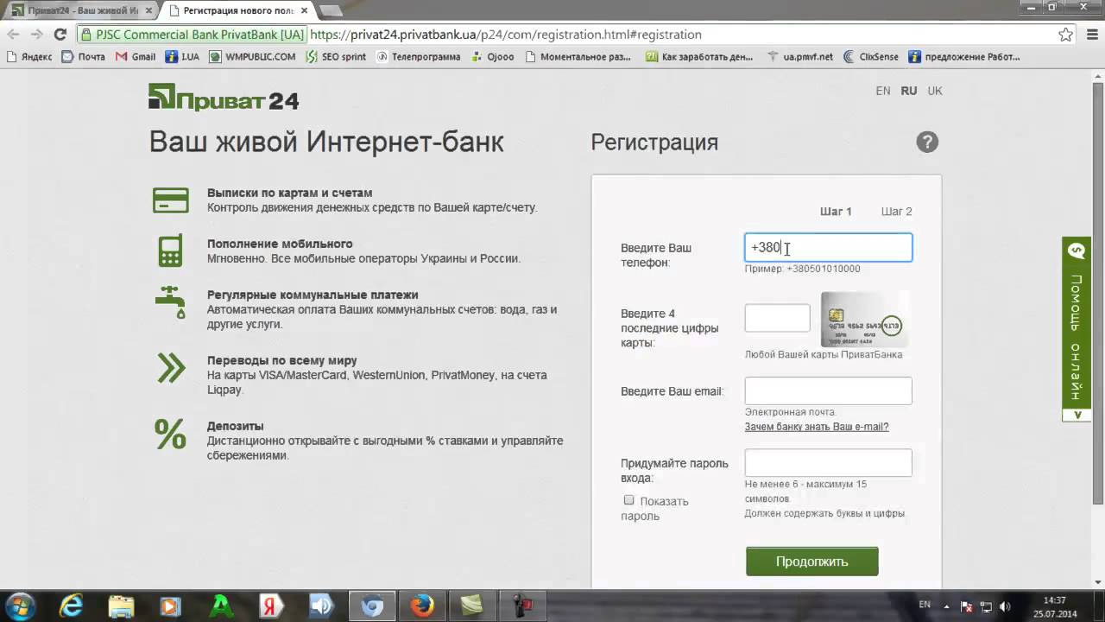Click the page vertical scrollbar

pyautogui.click(x=1098, y=294)
